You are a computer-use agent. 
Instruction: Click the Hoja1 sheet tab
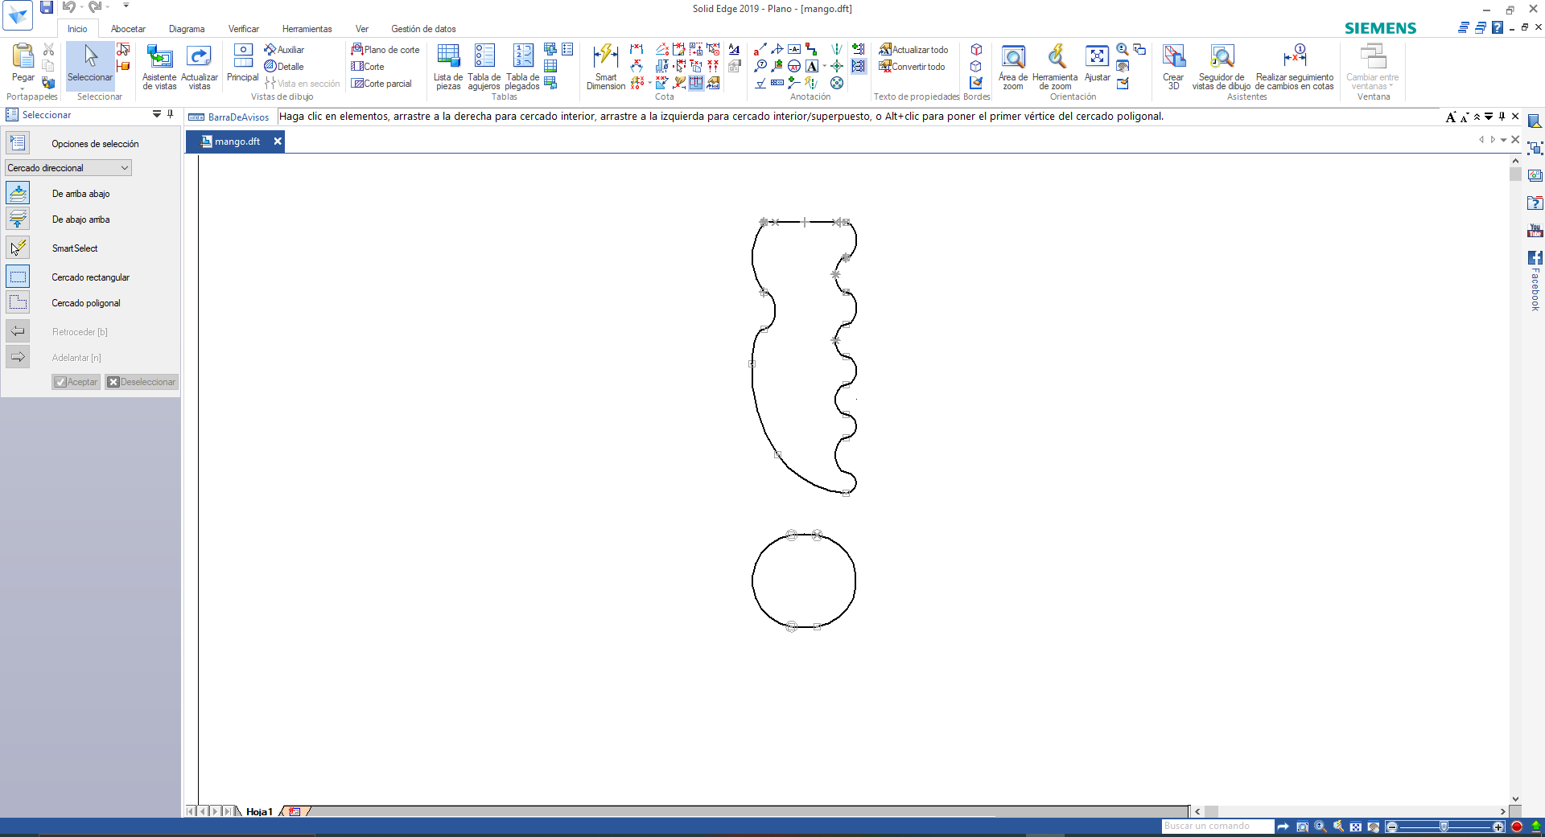click(259, 812)
